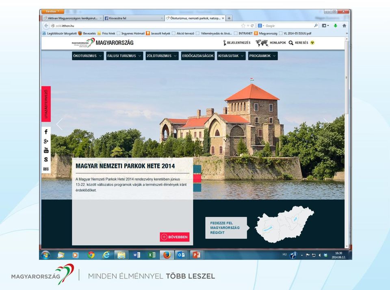
Task: Expand the Falusi turizmus menu
Action: [125, 56]
